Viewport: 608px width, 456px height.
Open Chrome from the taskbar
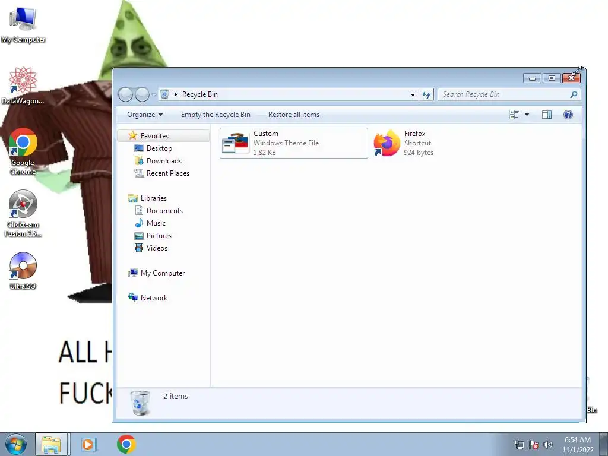(x=126, y=444)
